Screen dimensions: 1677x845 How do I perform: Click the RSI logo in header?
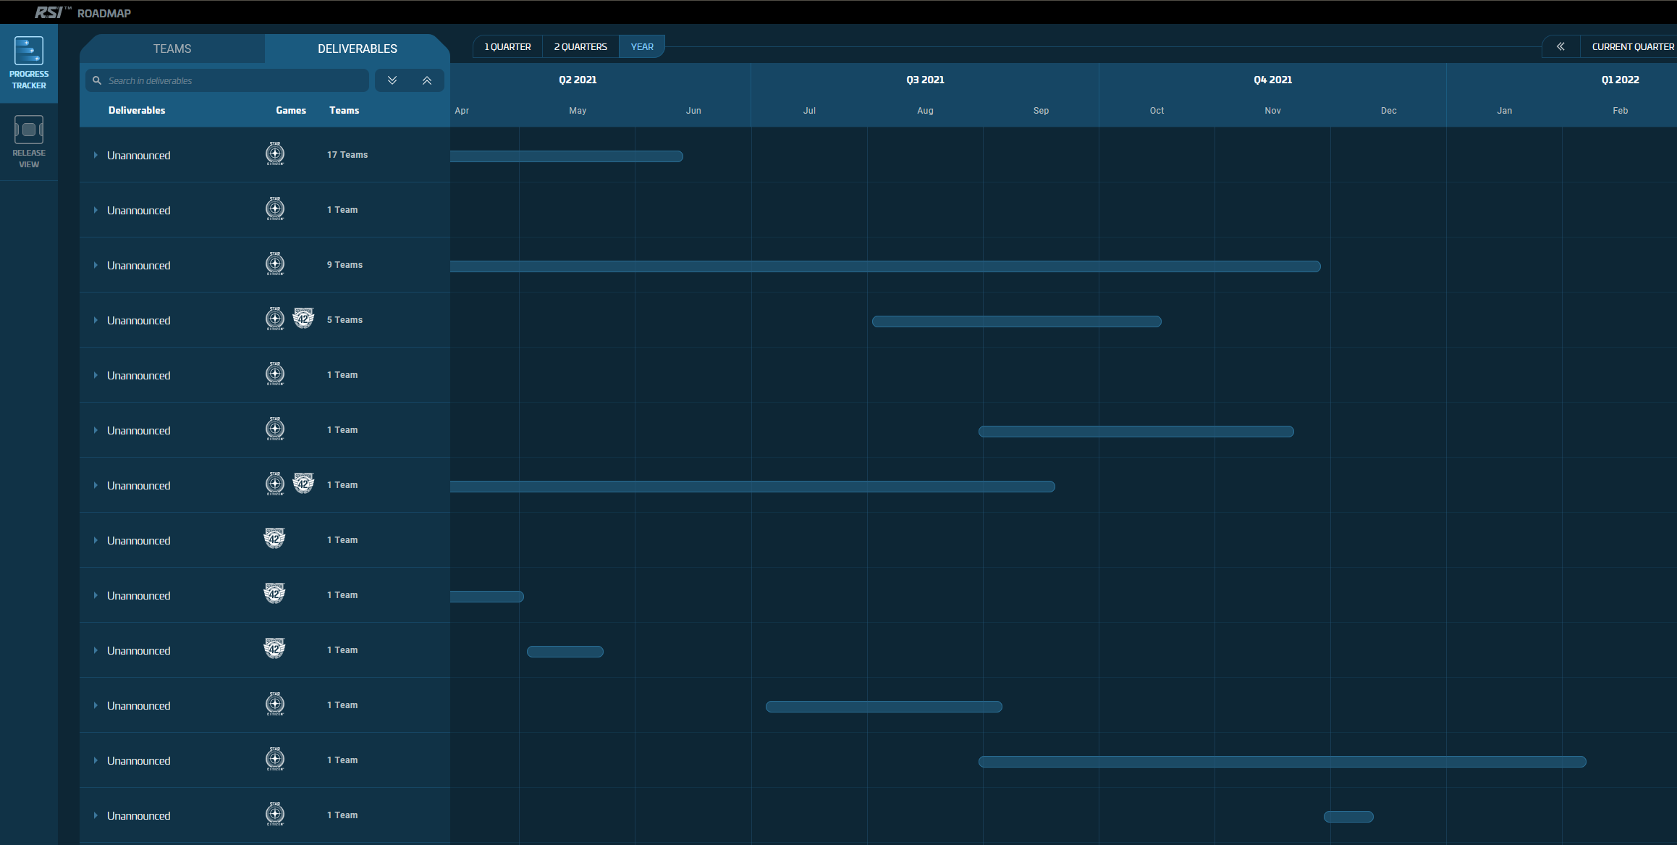tap(49, 12)
